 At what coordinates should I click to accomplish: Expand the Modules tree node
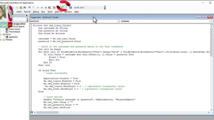coord(1,40)
